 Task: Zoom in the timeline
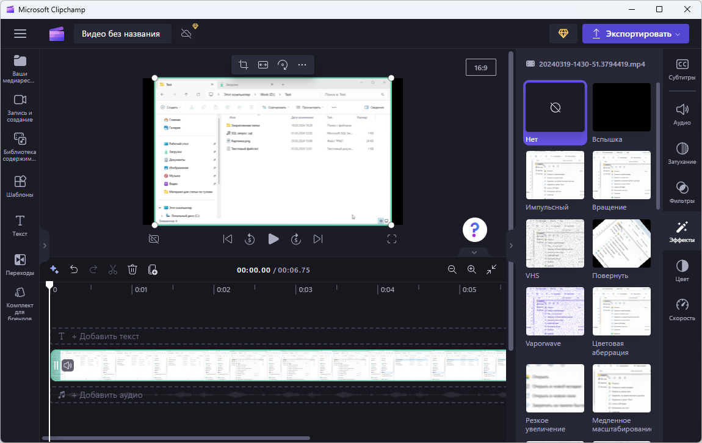click(472, 269)
